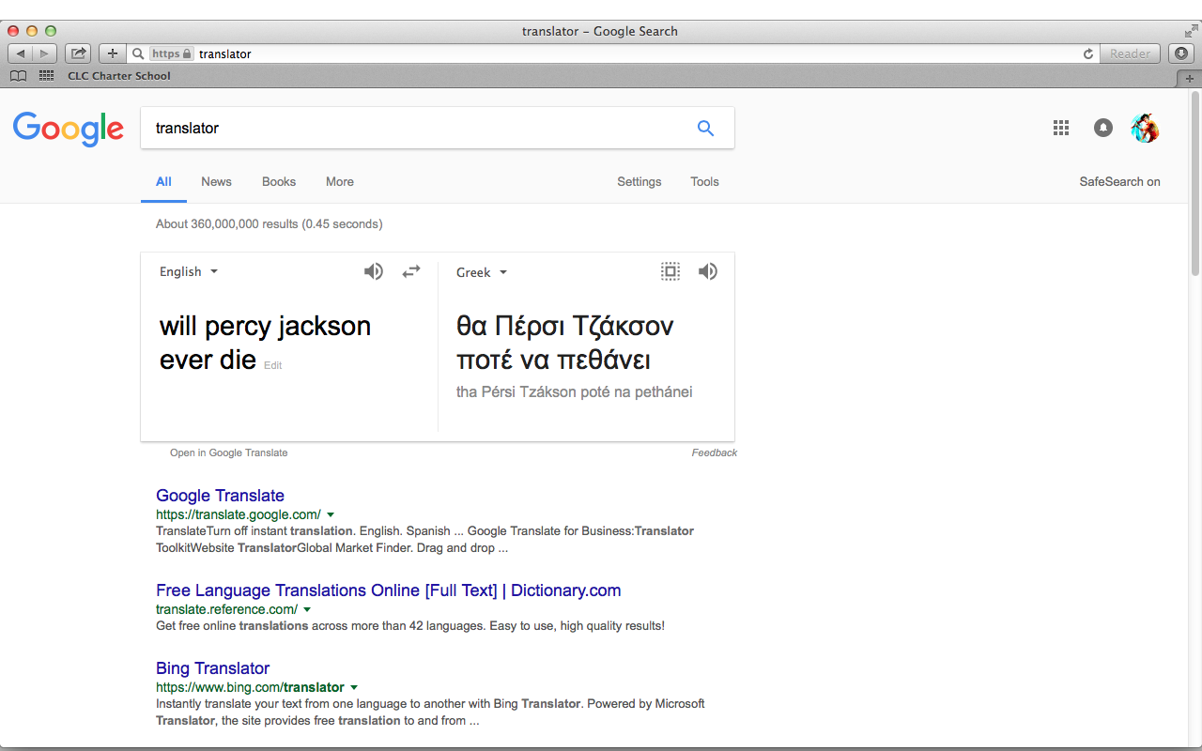Viewport: 1202px width, 751px height.
Task: Click SafeSearch on setting
Action: tap(1119, 182)
